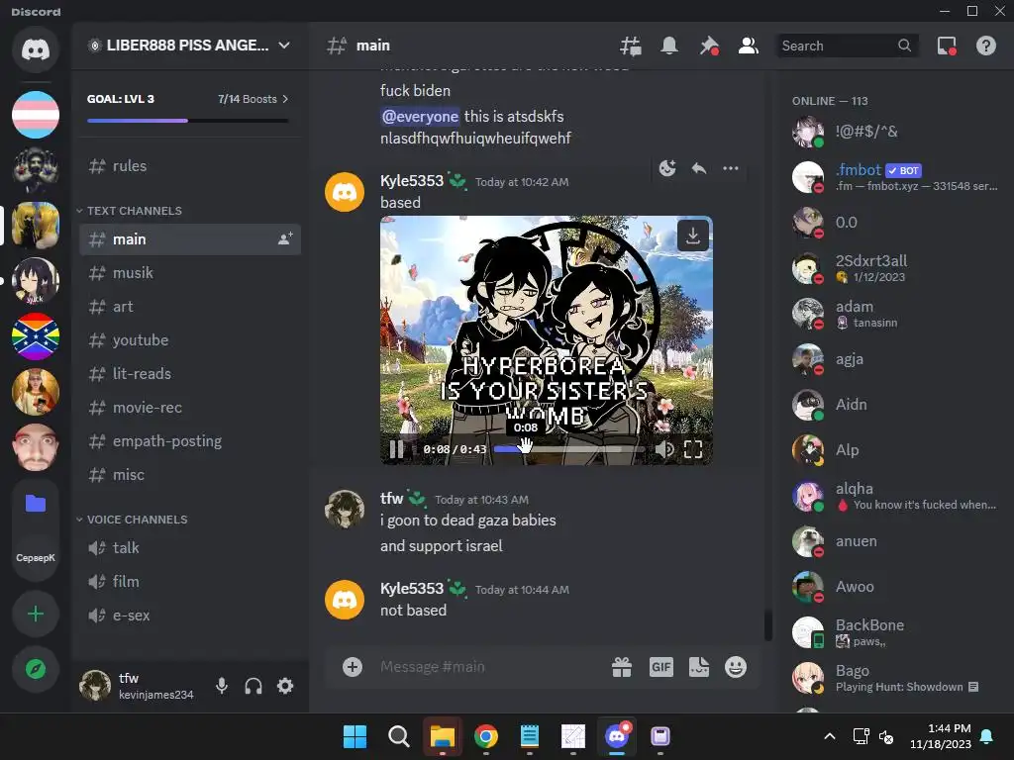Click the attachment plus button in message box
Screen dimensions: 1014x760
click(x=353, y=667)
